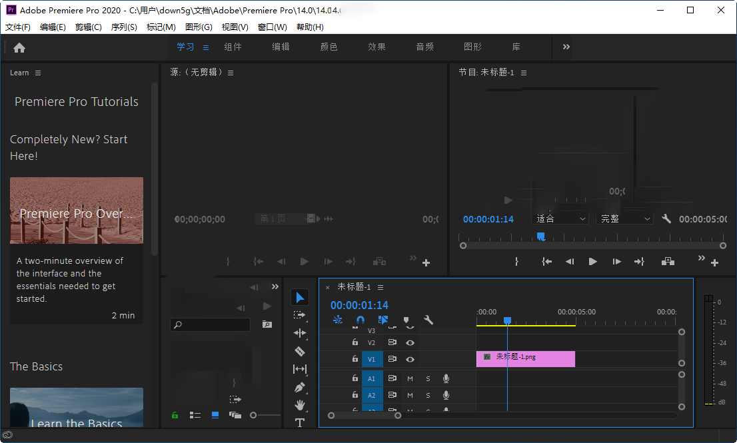The image size is (737, 443).
Task: Go to Out point in Program monitor
Action: pyautogui.click(x=639, y=262)
